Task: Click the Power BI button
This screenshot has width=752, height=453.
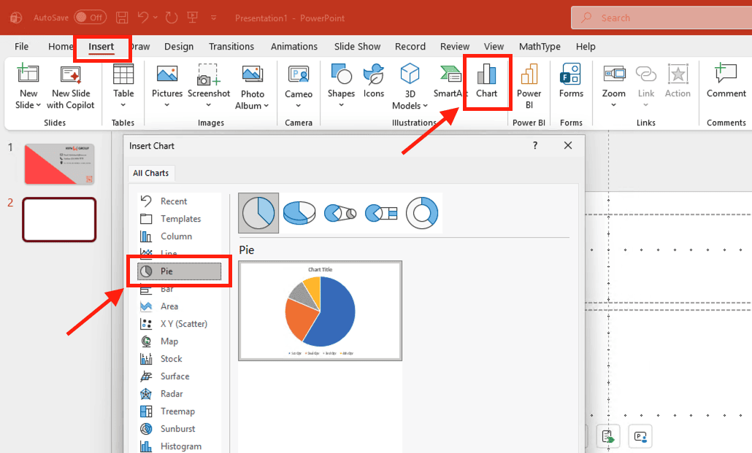Action: [529, 87]
